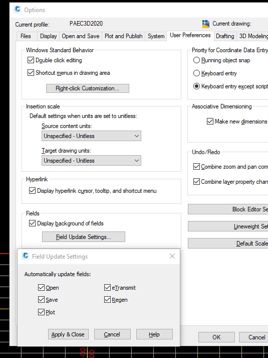This screenshot has height=358, width=268.
Task: Switch to the Drafting tab
Action: tap(225, 36)
